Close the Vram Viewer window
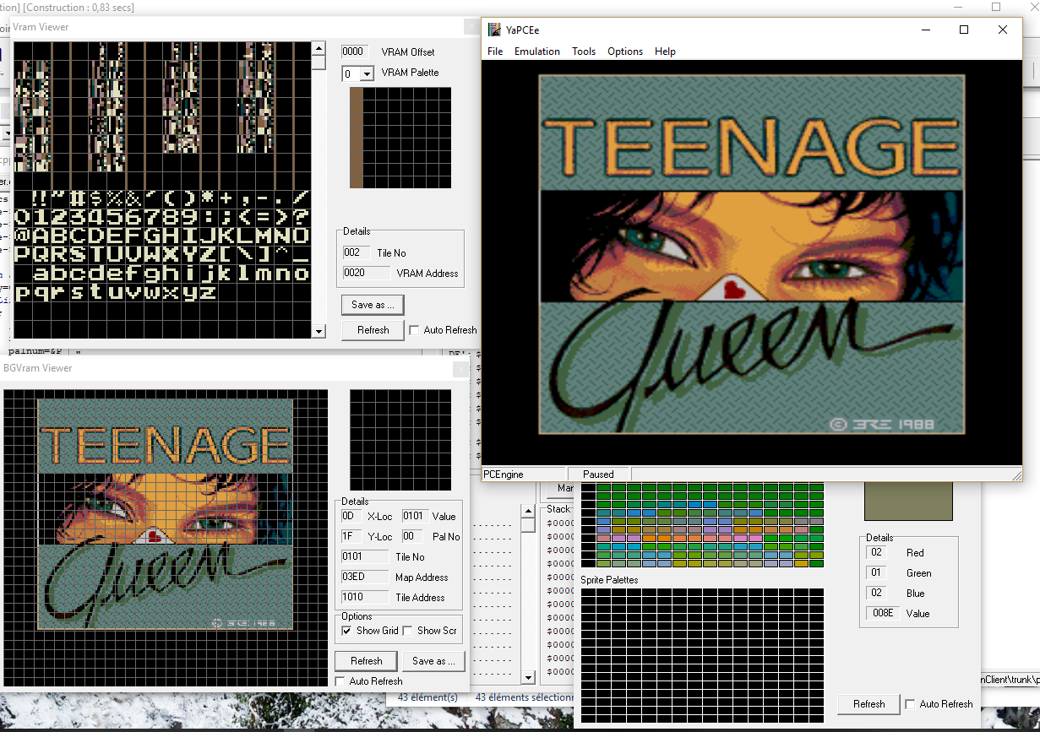 tap(471, 27)
